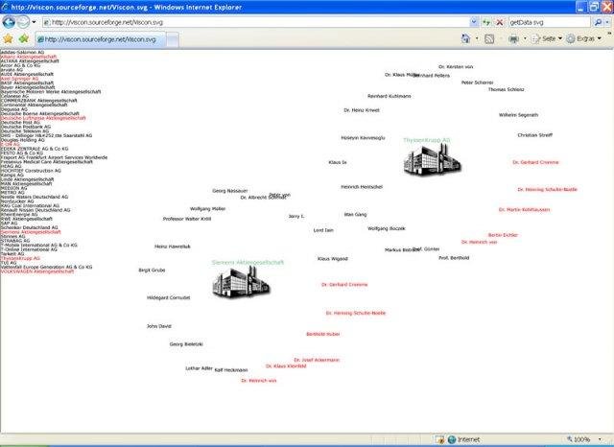Click person node Thomas Schlenz

[506, 89]
